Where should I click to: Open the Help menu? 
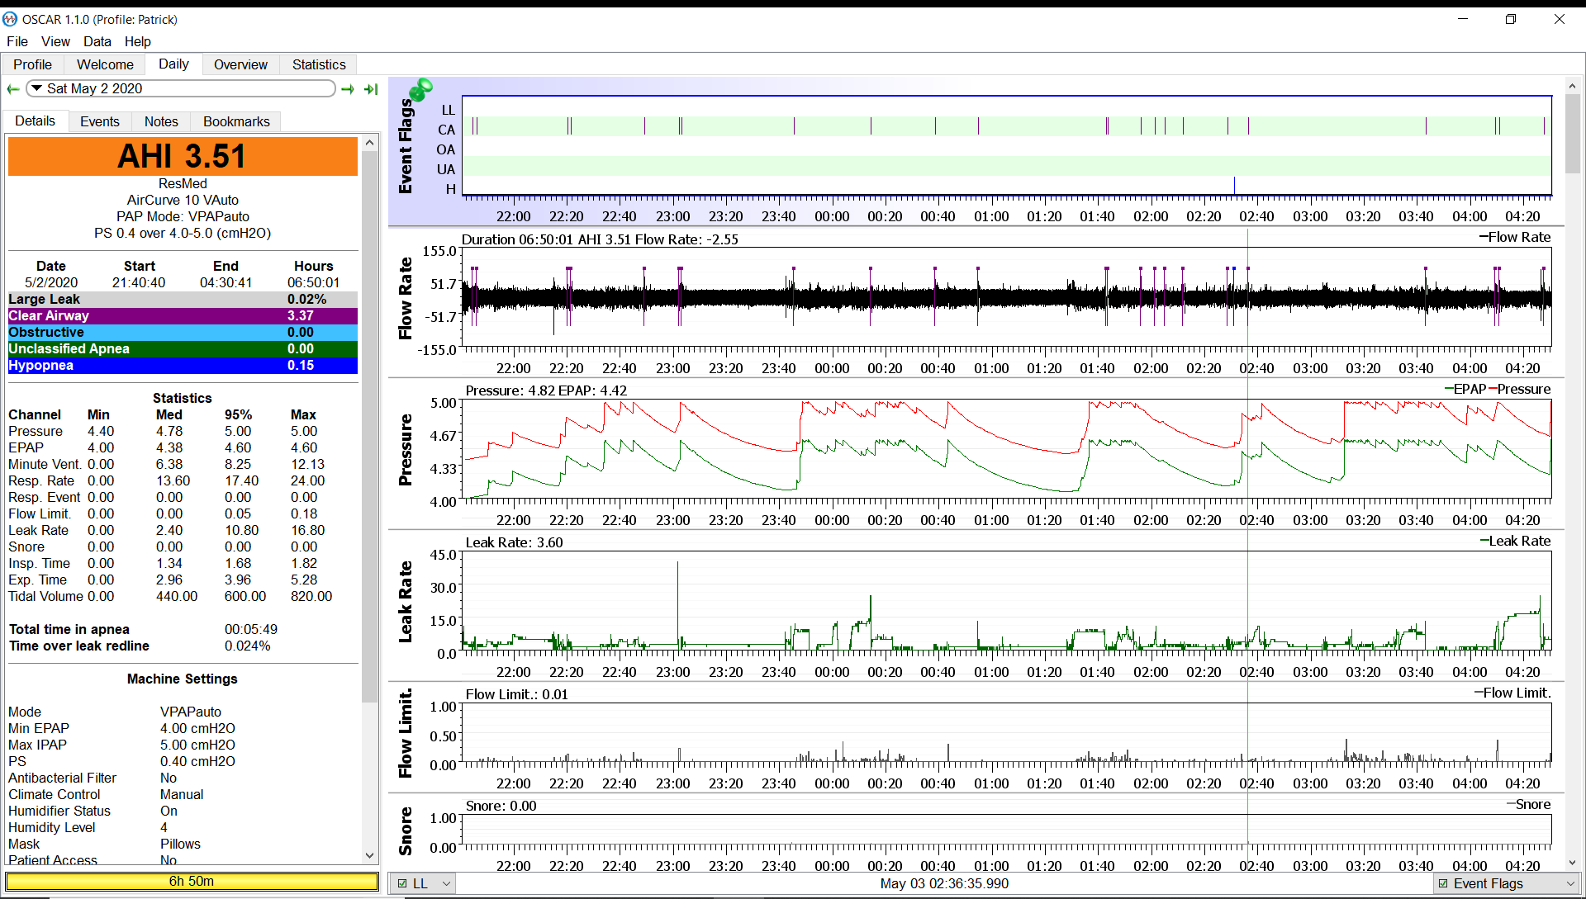pyautogui.click(x=138, y=41)
